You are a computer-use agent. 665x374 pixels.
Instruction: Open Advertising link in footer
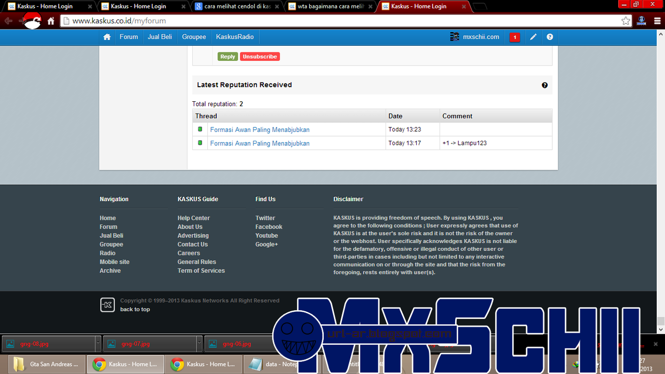click(x=193, y=236)
